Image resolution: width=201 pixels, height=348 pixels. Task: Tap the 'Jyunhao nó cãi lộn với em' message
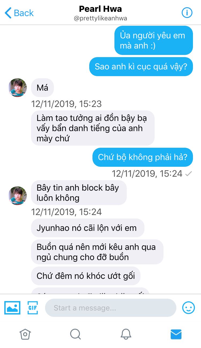88,228
